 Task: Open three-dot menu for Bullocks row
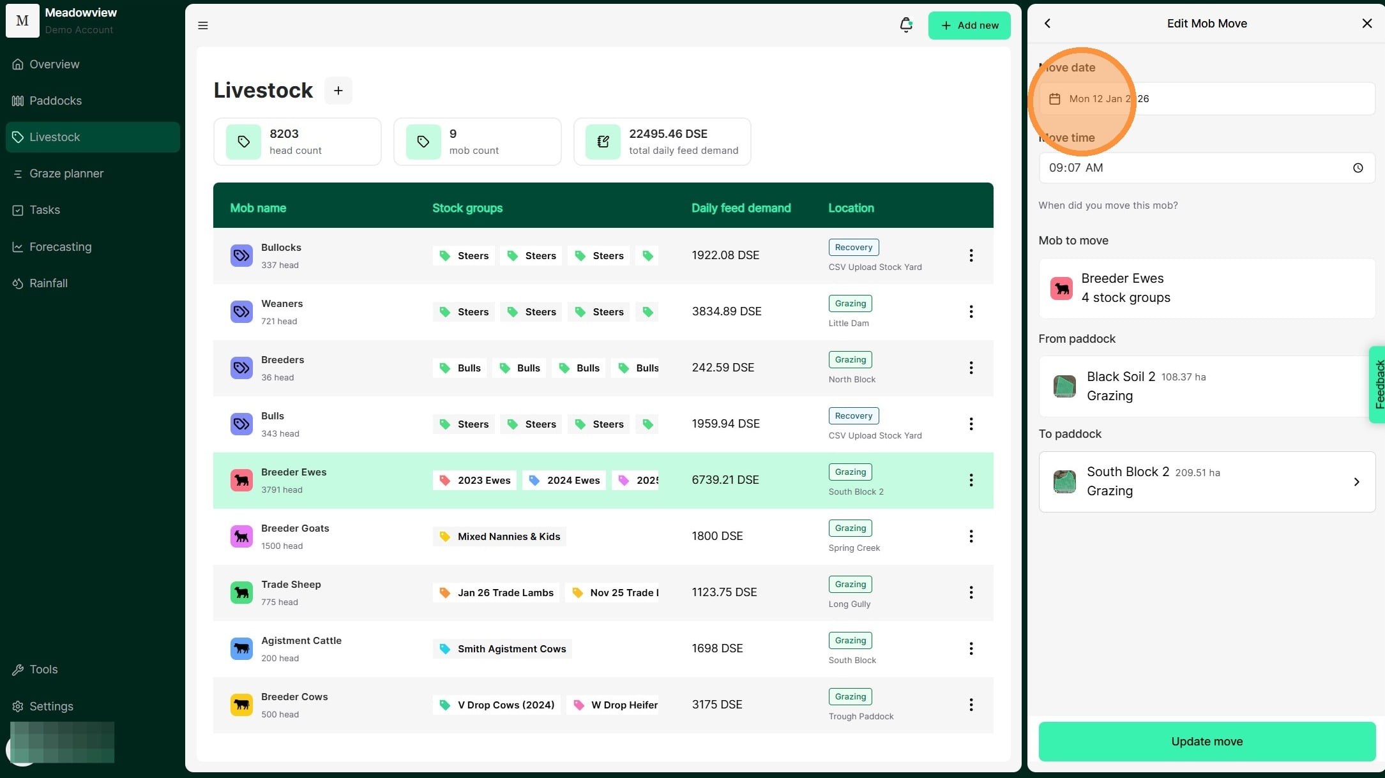pyautogui.click(x=971, y=255)
